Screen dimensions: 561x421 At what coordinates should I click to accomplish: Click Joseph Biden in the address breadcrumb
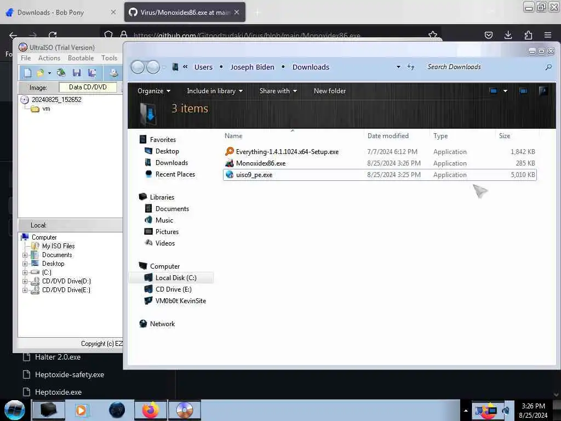point(252,67)
